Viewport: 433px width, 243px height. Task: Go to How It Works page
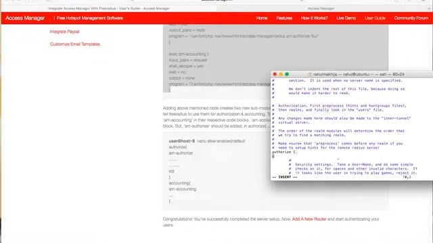click(x=314, y=18)
